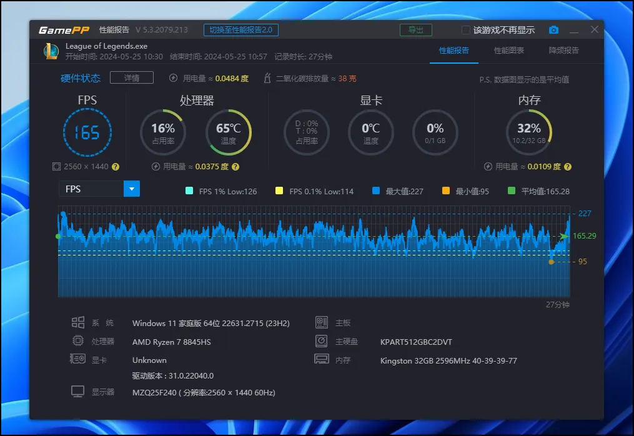Click the orange 最小值 legend swatch
Image resolution: width=634 pixels, height=436 pixels.
coord(446,191)
